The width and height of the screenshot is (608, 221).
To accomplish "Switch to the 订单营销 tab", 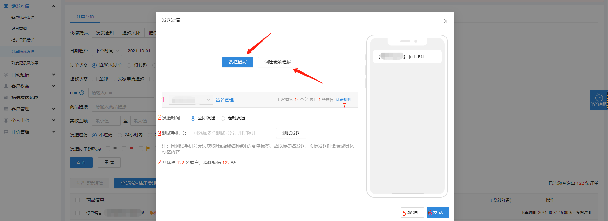I will [85, 17].
